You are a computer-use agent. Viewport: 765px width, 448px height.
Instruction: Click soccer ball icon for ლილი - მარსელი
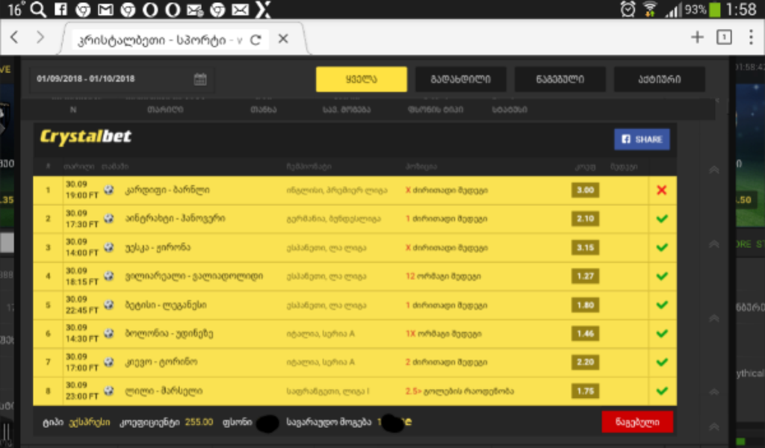pyautogui.click(x=109, y=391)
